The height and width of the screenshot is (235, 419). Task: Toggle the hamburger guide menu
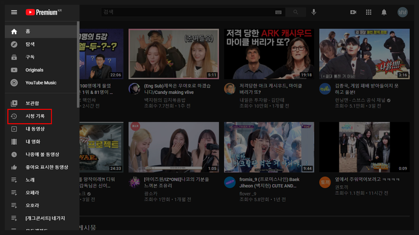pyautogui.click(x=14, y=12)
